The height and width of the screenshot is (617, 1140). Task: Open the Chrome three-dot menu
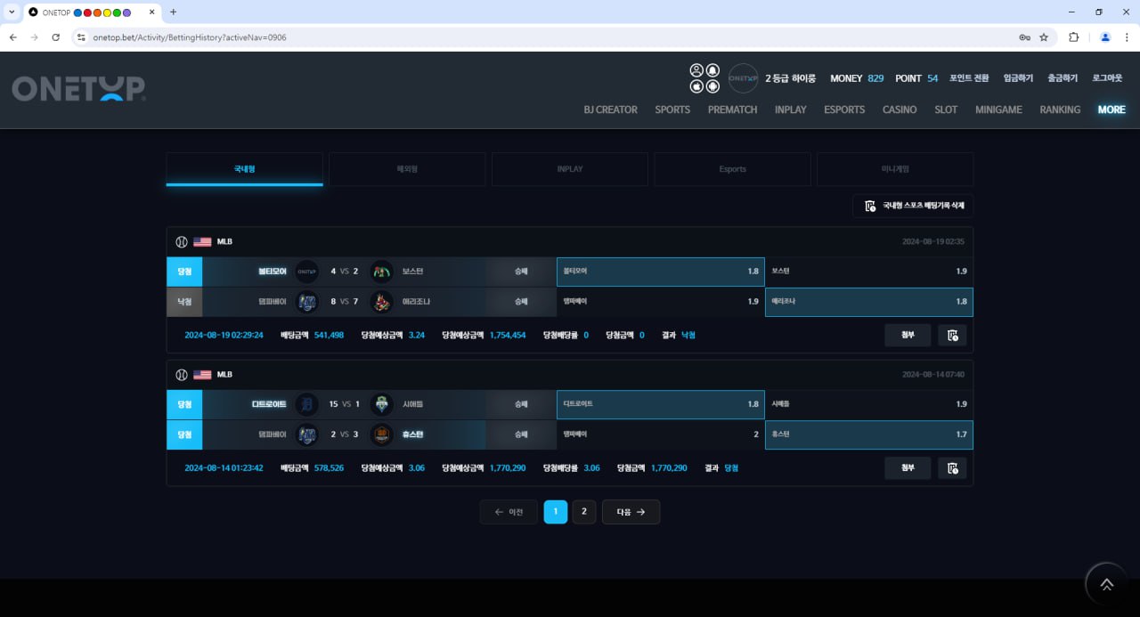click(x=1127, y=37)
